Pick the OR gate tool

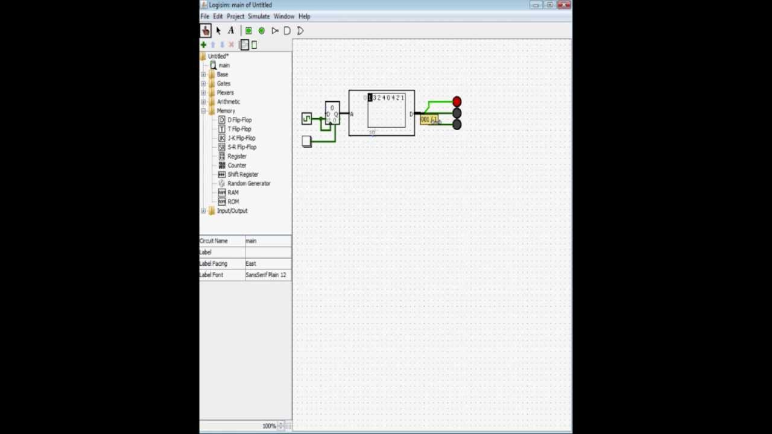click(300, 31)
